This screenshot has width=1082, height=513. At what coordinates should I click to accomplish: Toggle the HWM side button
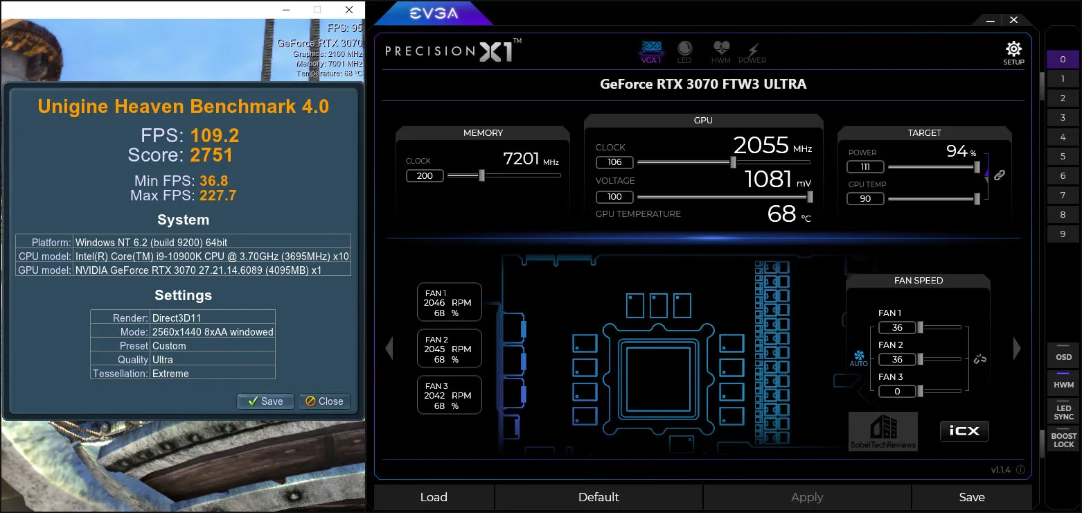(x=1063, y=383)
